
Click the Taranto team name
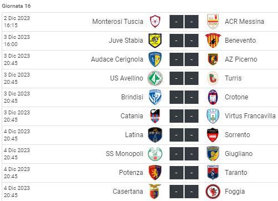pyautogui.click(x=236, y=173)
